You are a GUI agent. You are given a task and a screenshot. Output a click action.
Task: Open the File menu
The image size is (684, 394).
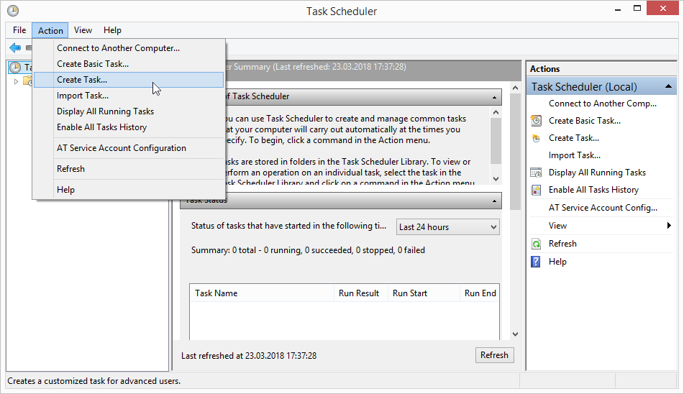(19, 30)
